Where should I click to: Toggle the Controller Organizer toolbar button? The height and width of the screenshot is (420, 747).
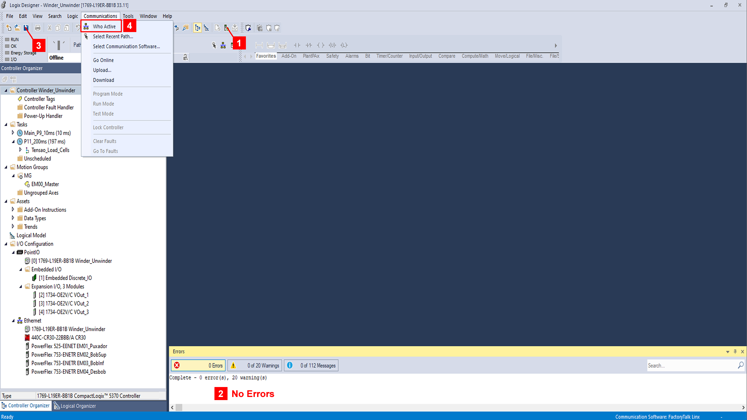[x=197, y=28]
